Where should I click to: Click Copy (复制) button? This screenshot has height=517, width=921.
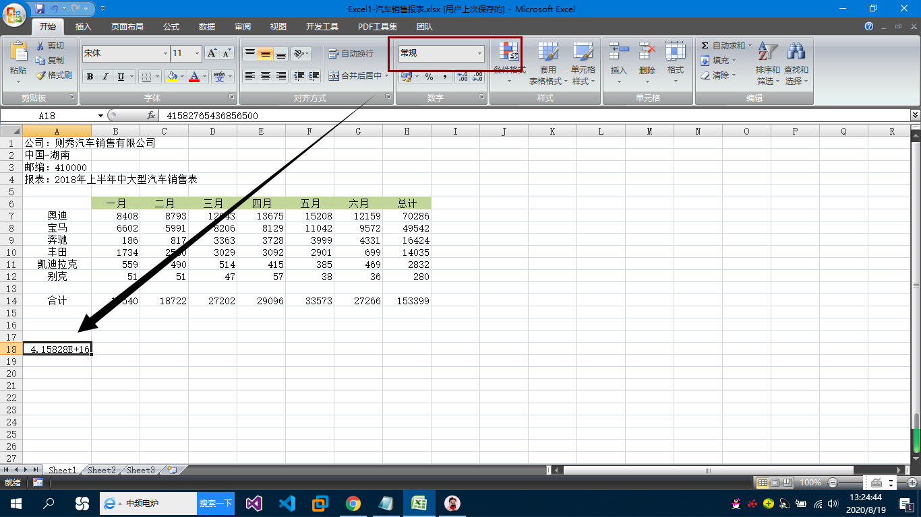(x=51, y=61)
